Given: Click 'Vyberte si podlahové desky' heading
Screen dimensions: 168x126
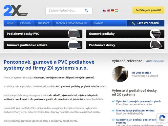Looking at the screenshot, I should coord(134,93).
